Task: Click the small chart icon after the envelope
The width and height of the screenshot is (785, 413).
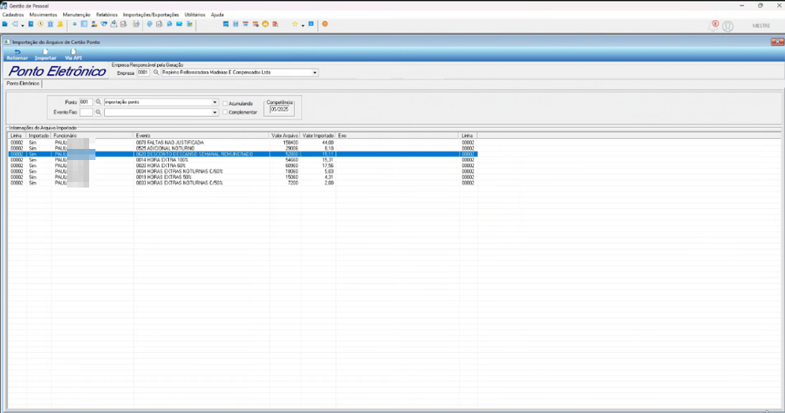Action: click(x=190, y=24)
